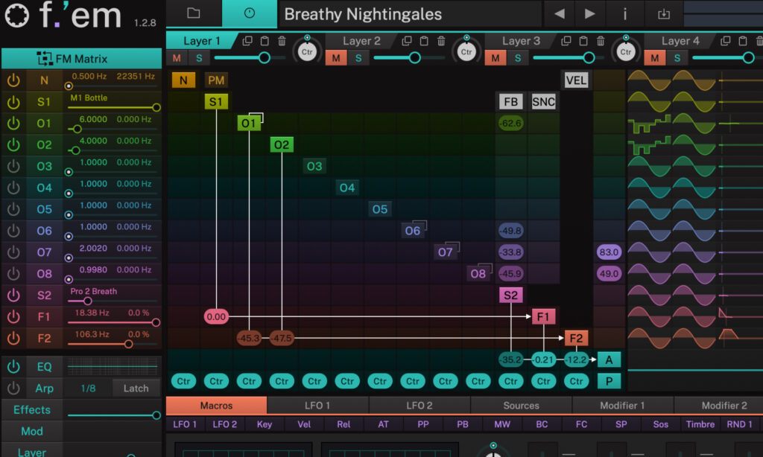Click the Effects level slider handle
The image size is (763, 457).
[156, 415]
